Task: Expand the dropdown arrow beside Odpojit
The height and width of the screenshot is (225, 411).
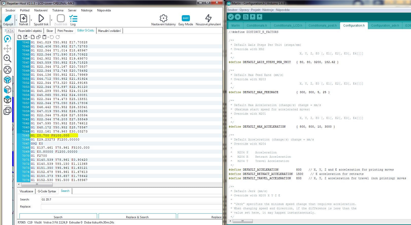Action: (16, 20)
